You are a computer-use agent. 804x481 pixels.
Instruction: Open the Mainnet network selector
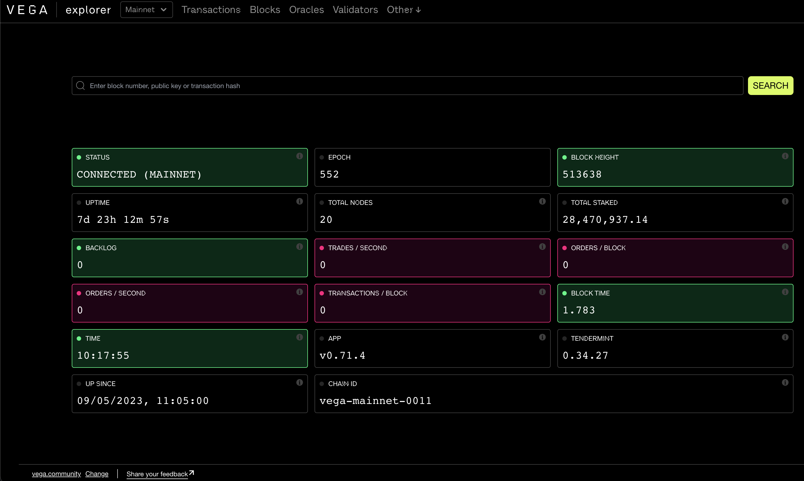pos(146,9)
